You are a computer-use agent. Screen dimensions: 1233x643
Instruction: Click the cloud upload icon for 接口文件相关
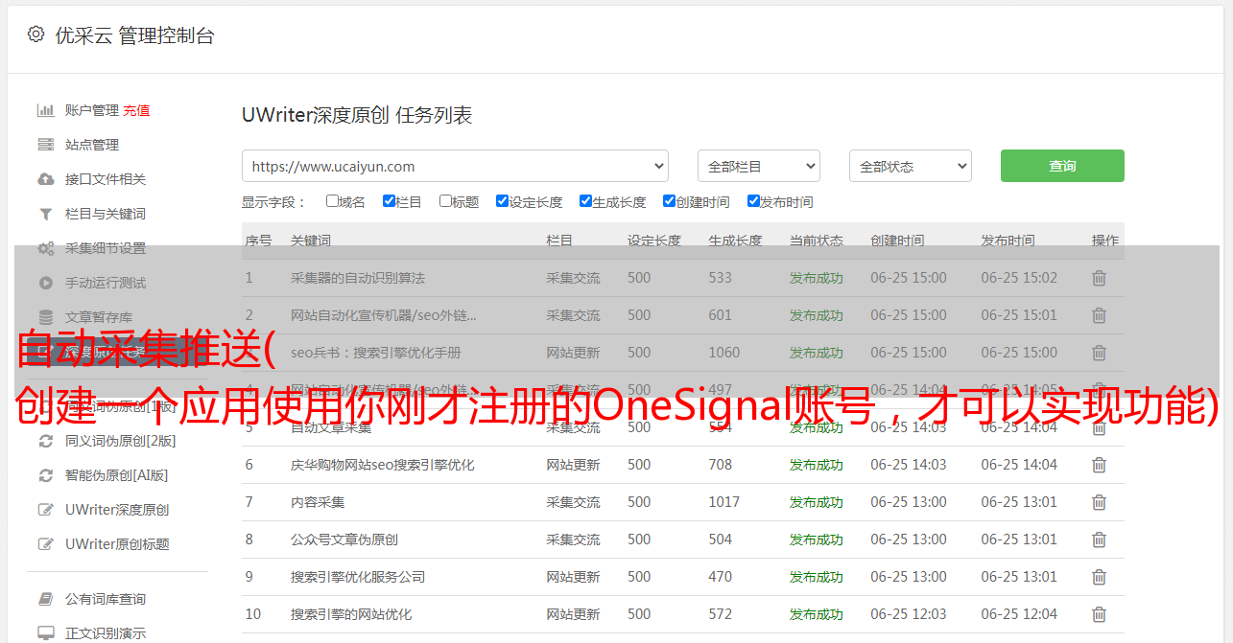coord(45,179)
